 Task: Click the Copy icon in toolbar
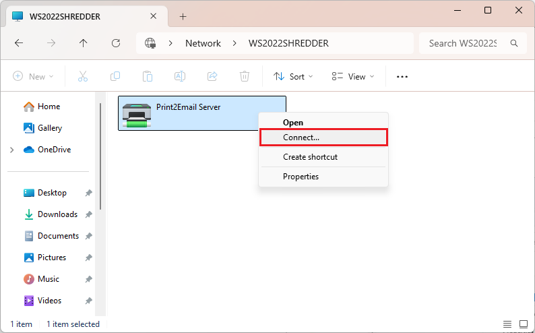tap(115, 77)
